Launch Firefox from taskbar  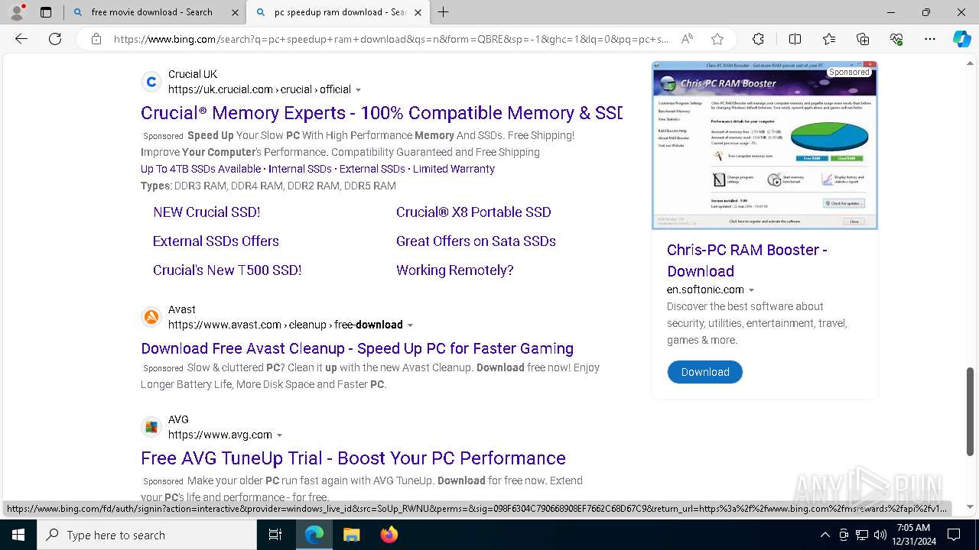coord(389,535)
